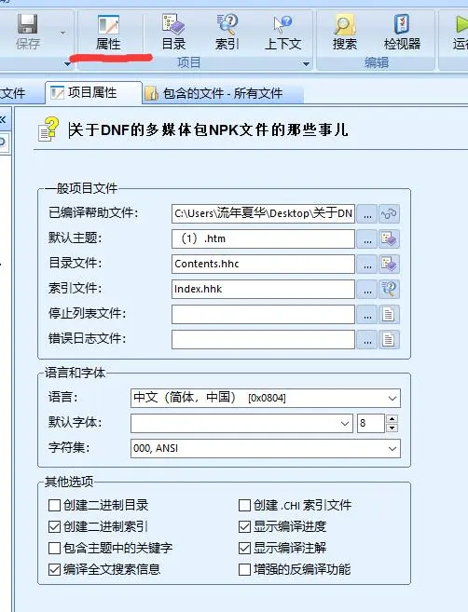Open the 语言 dropdown list
This screenshot has height=612, width=468.
coord(266,398)
